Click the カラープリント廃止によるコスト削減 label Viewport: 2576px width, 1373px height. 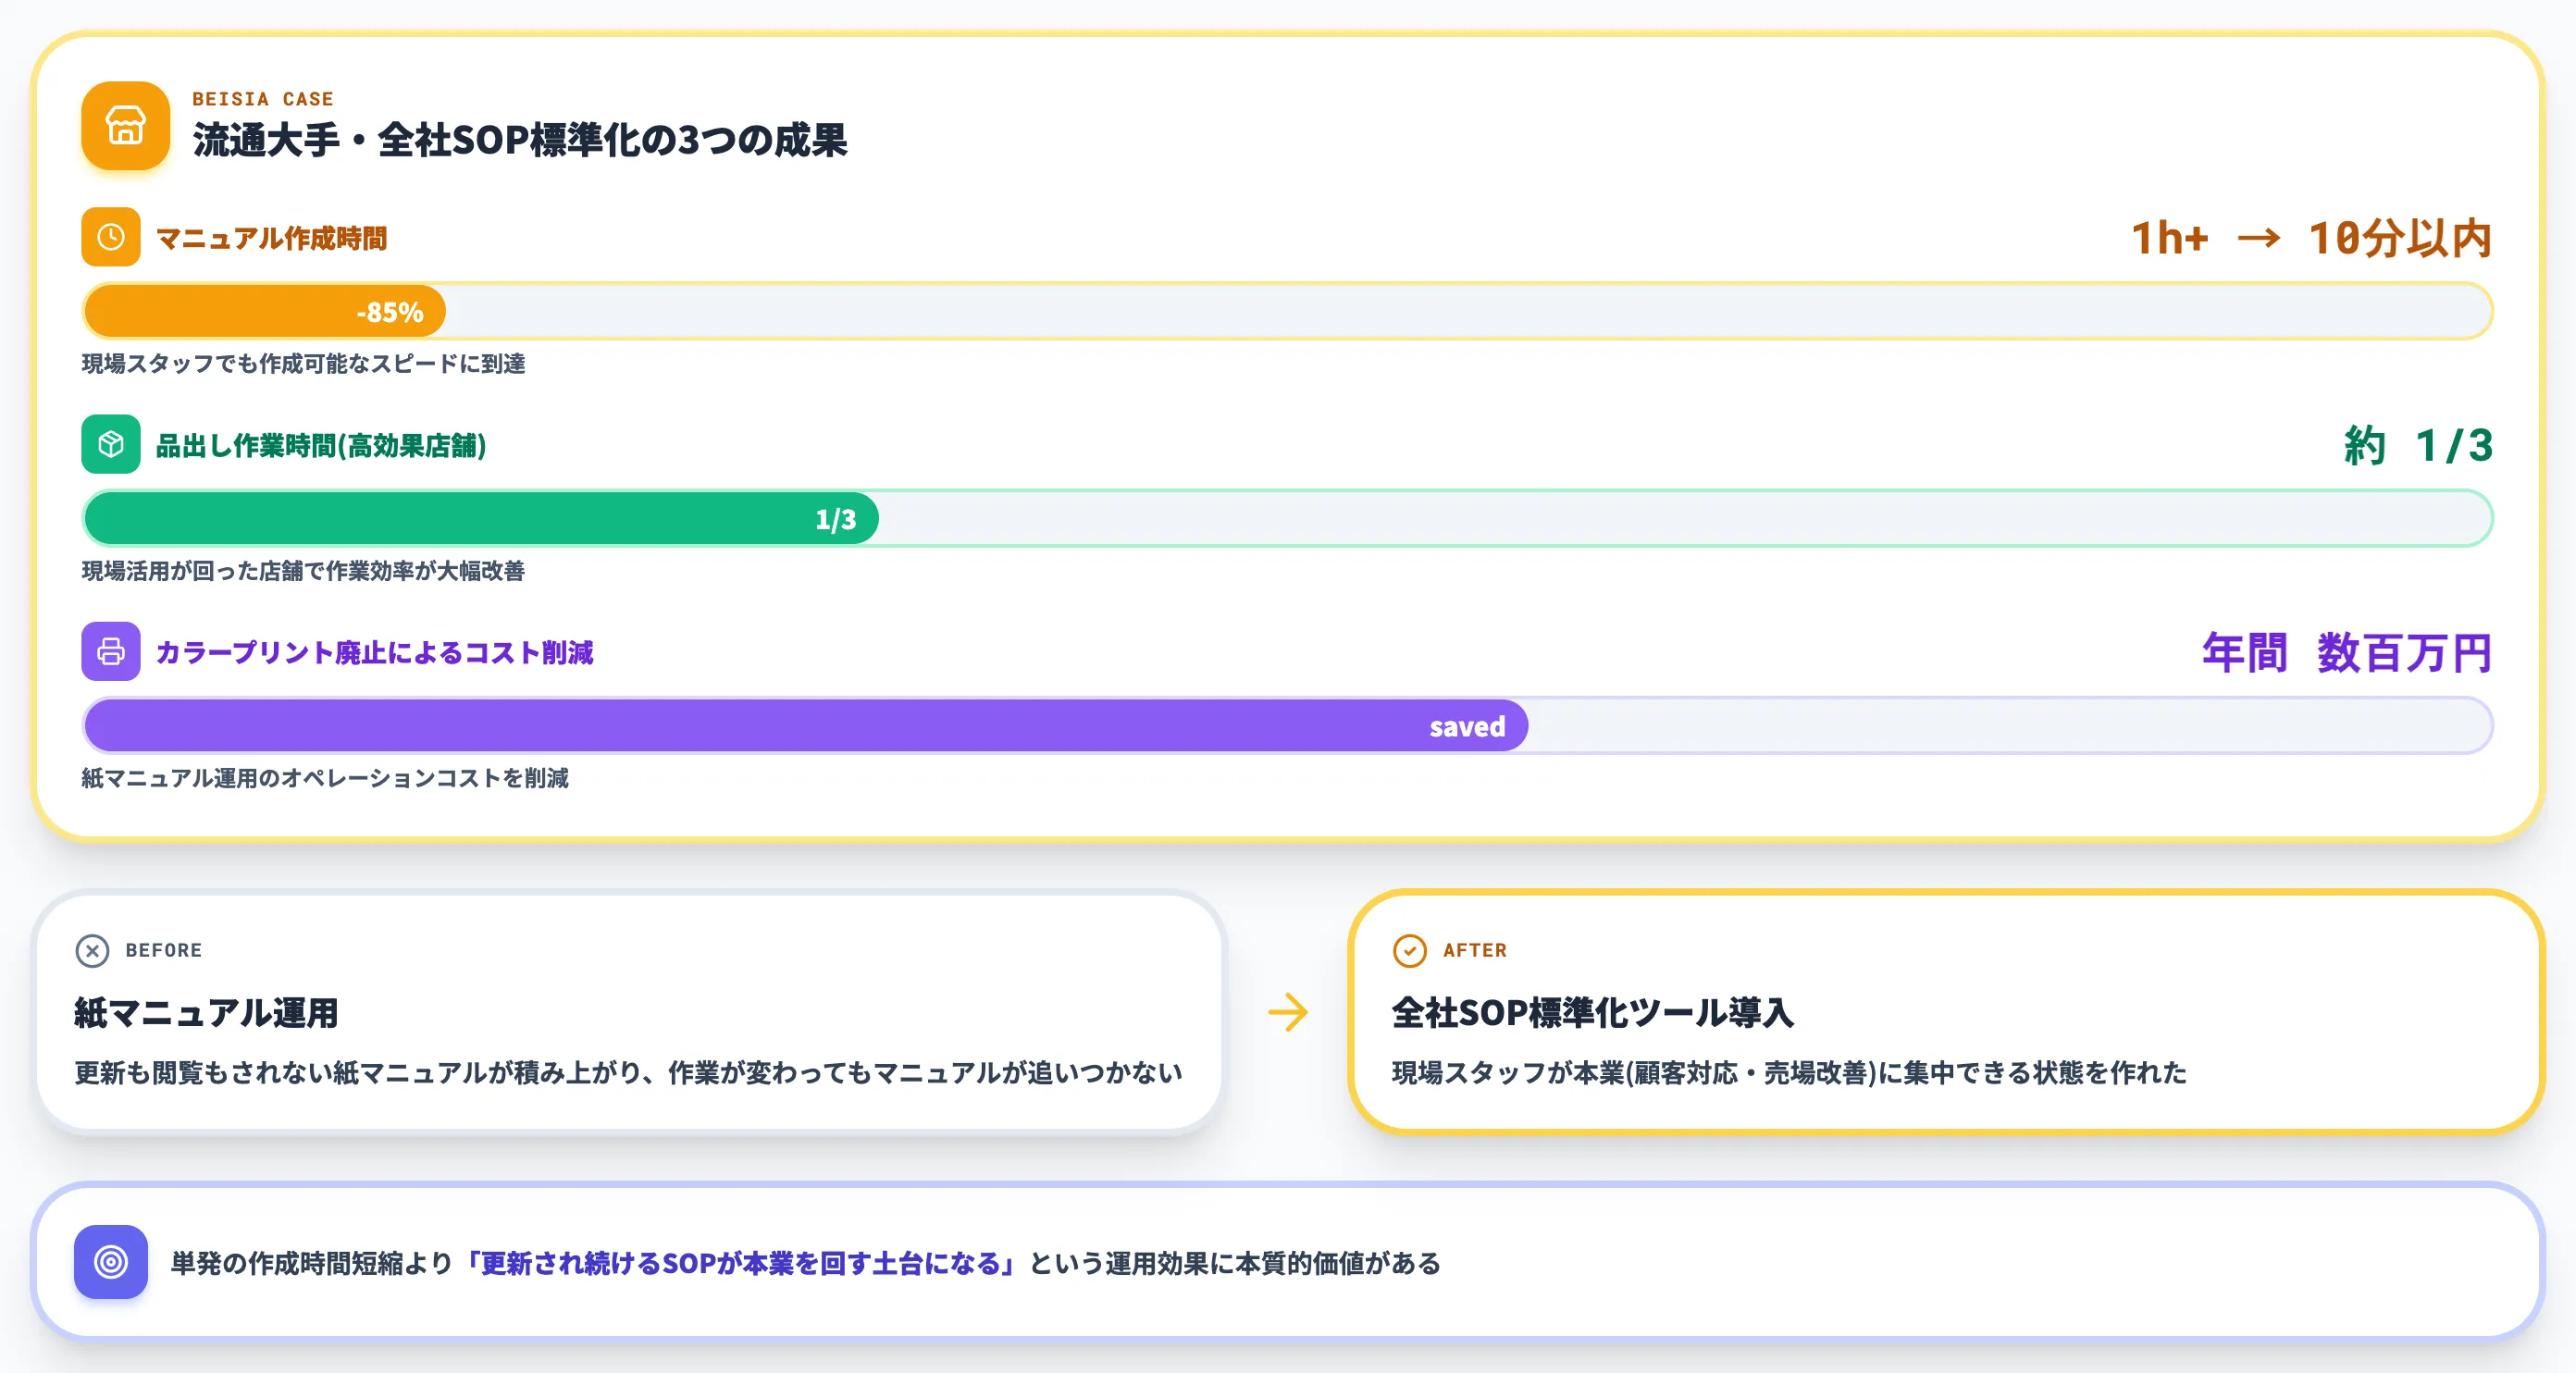click(375, 652)
